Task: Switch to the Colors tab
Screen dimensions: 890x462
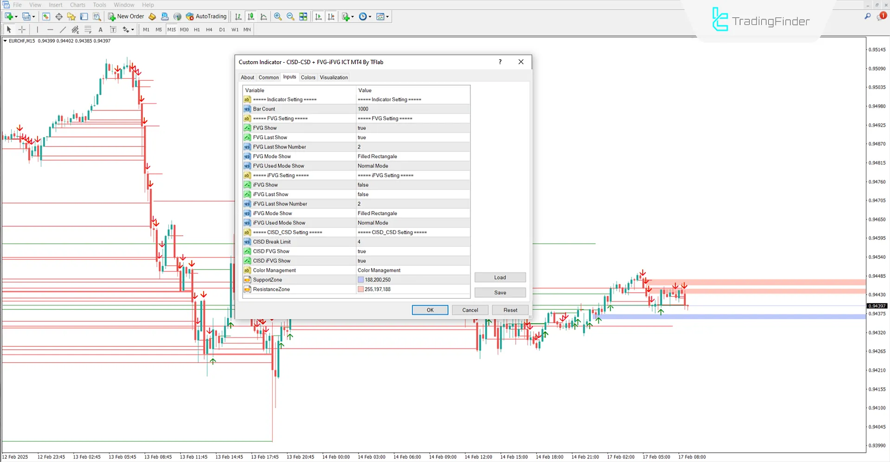Action: [x=307, y=77]
